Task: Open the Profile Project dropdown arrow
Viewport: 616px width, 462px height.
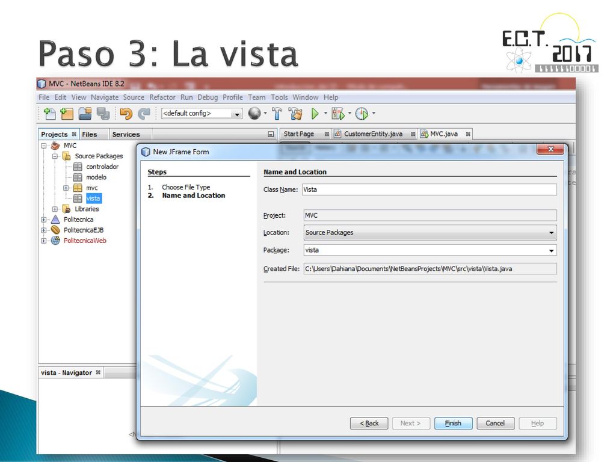Action: (373, 113)
